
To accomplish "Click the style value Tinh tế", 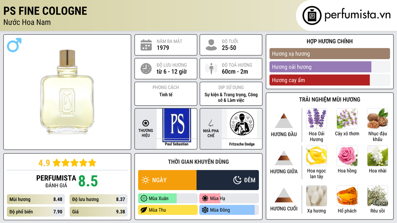I will point(166,94).
